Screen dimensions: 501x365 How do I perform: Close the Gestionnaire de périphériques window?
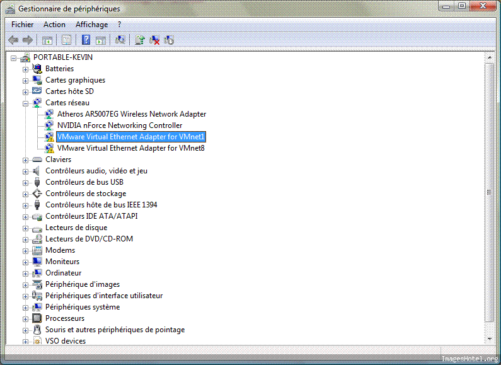[483, 6]
